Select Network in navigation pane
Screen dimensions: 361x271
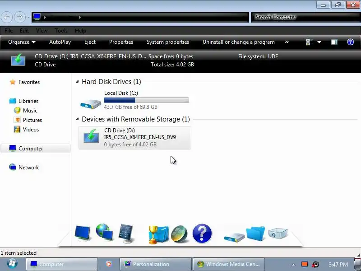coord(28,167)
